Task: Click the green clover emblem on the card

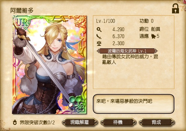Action: pyautogui.click(x=75, y=99)
